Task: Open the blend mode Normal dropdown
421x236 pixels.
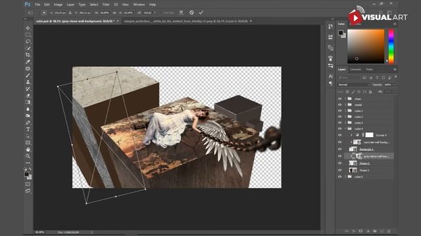Action: (354, 85)
